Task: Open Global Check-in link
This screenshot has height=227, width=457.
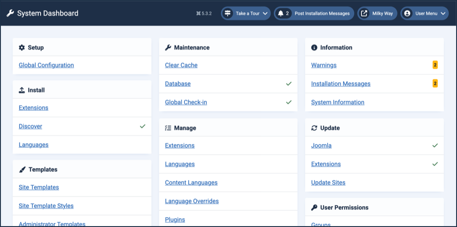Action: 186,102
